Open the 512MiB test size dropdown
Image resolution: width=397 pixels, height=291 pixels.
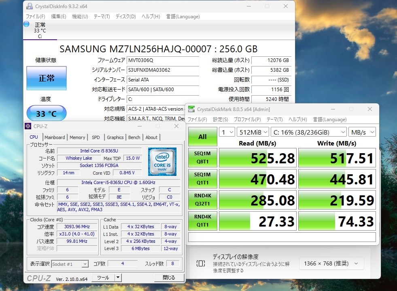click(x=253, y=132)
